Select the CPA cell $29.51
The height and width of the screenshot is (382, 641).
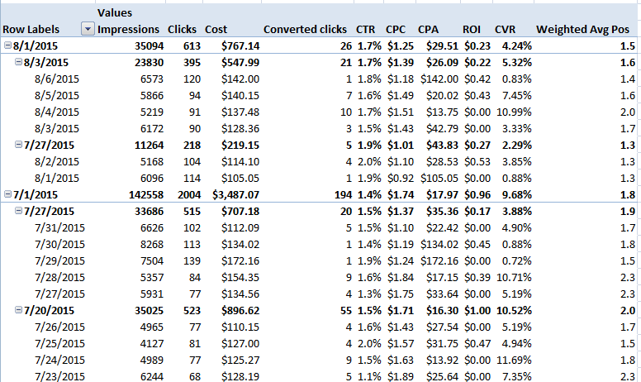pyautogui.click(x=442, y=45)
